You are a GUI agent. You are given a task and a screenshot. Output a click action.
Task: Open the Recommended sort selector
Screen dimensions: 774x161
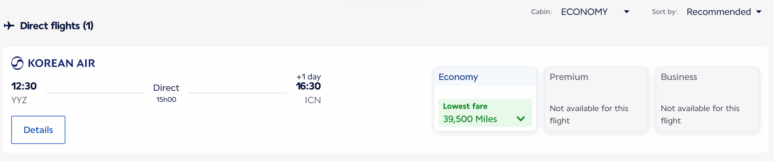(718, 12)
